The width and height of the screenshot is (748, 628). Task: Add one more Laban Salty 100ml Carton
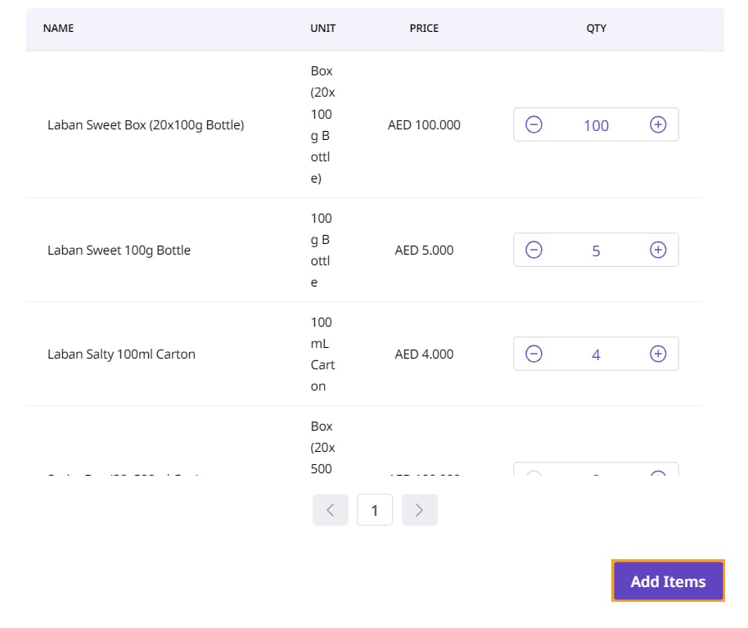[658, 355]
